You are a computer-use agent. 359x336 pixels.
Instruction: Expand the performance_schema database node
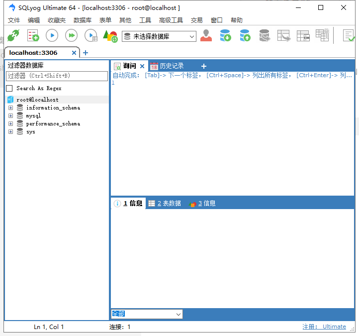click(x=10, y=123)
